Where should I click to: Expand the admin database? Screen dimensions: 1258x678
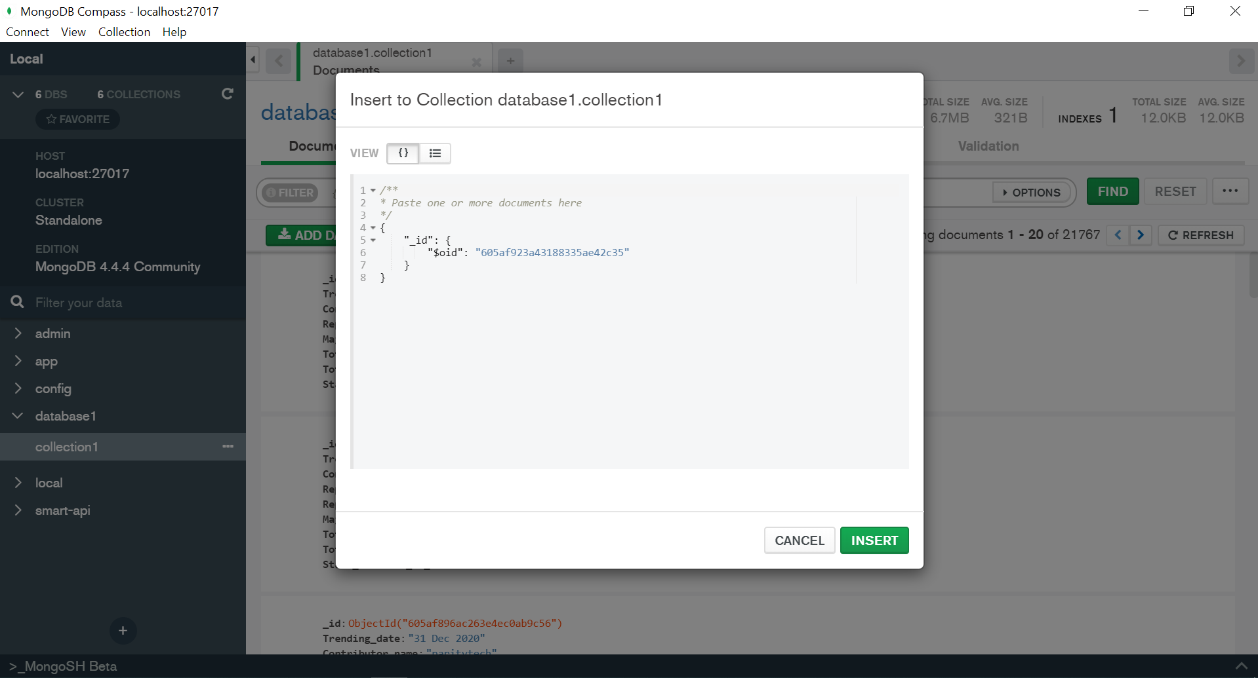click(18, 333)
